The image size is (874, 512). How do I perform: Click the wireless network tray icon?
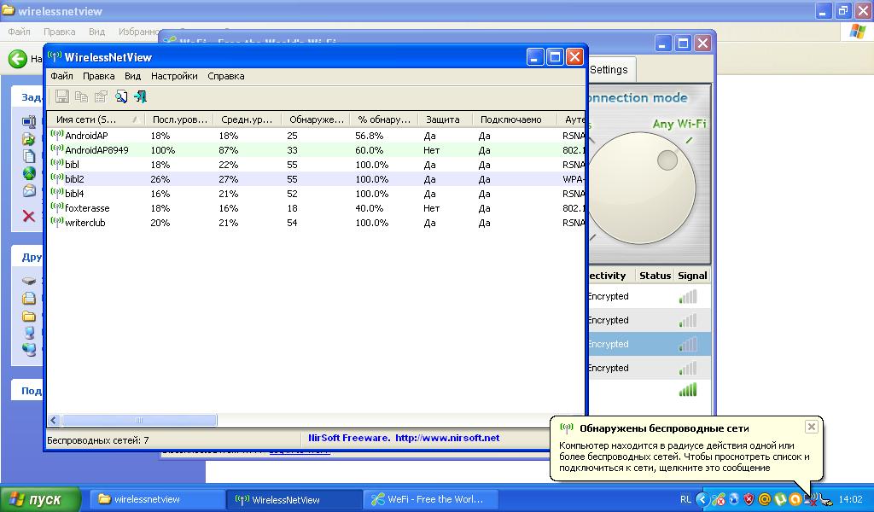point(811,499)
